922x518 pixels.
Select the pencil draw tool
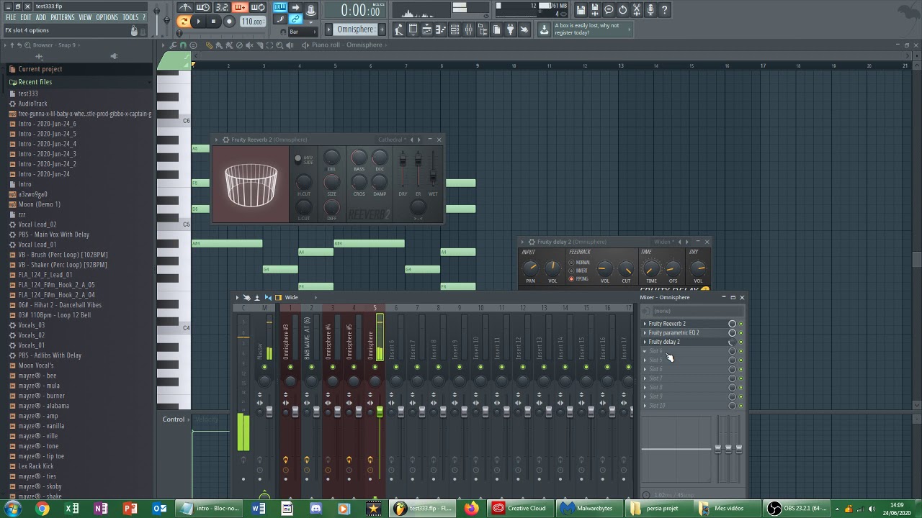click(209, 45)
